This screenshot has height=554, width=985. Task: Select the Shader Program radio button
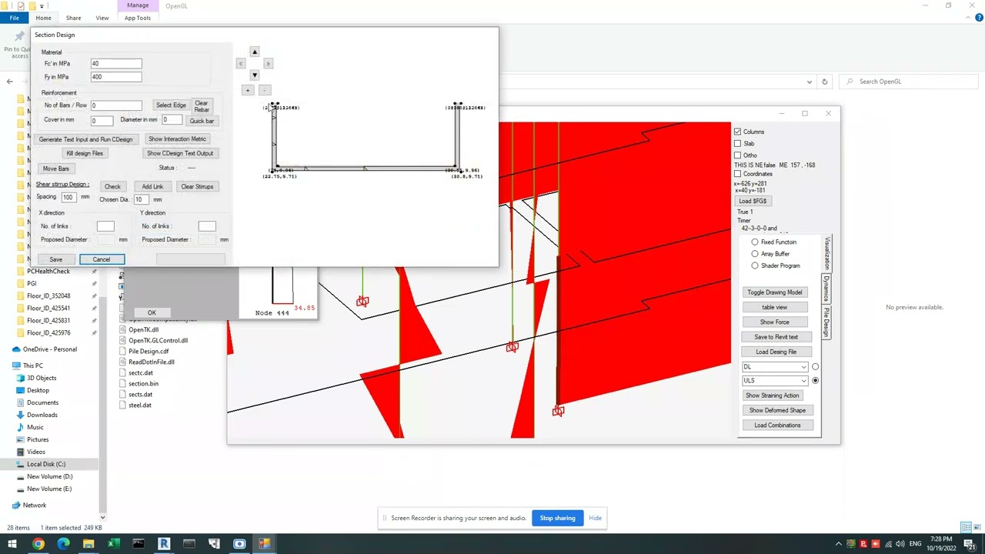pos(755,265)
